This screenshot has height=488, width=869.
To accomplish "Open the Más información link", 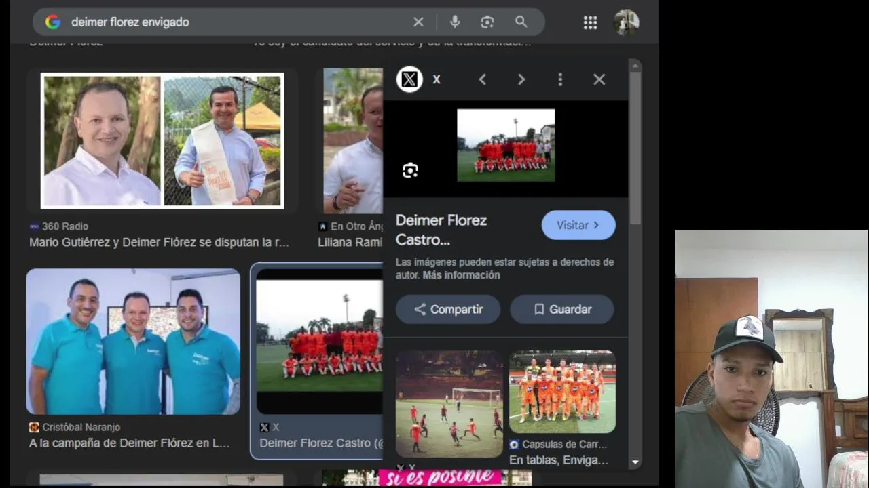I will coord(462,275).
